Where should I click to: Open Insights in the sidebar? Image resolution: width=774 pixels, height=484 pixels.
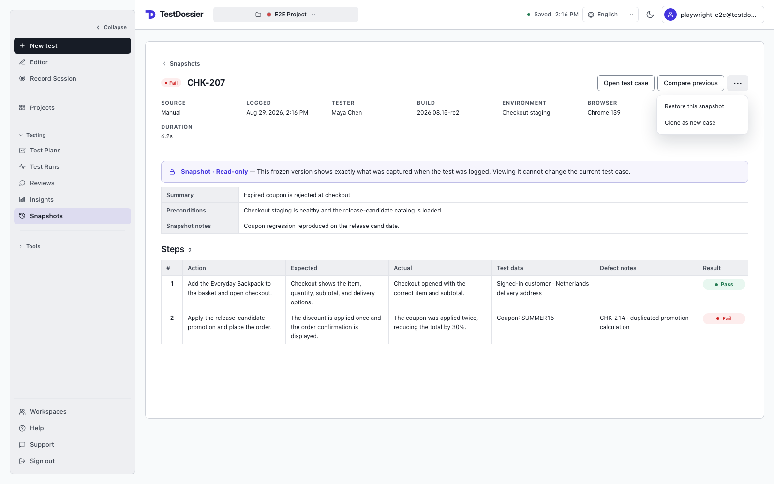tap(73, 199)
